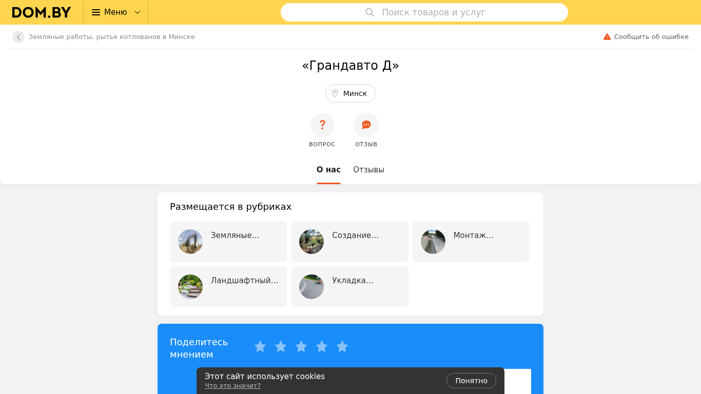Rate five stars
Viewport: 701px width, 394px height.
342,347
